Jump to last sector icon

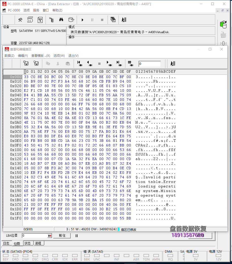(x=119, y=63)
